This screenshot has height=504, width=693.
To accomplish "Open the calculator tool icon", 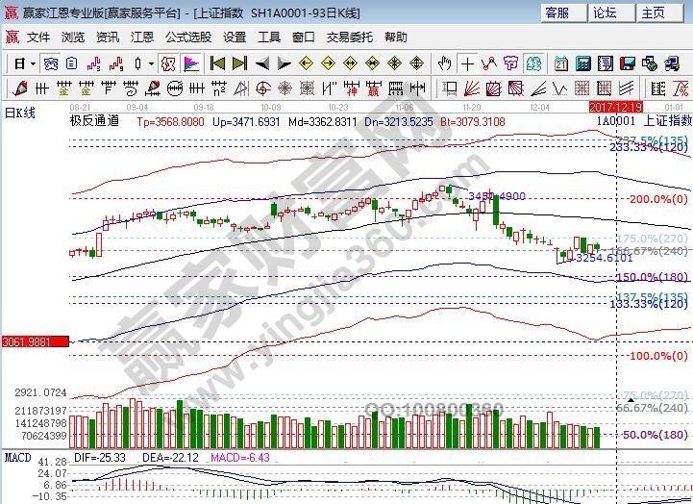I will coord(582,63).
